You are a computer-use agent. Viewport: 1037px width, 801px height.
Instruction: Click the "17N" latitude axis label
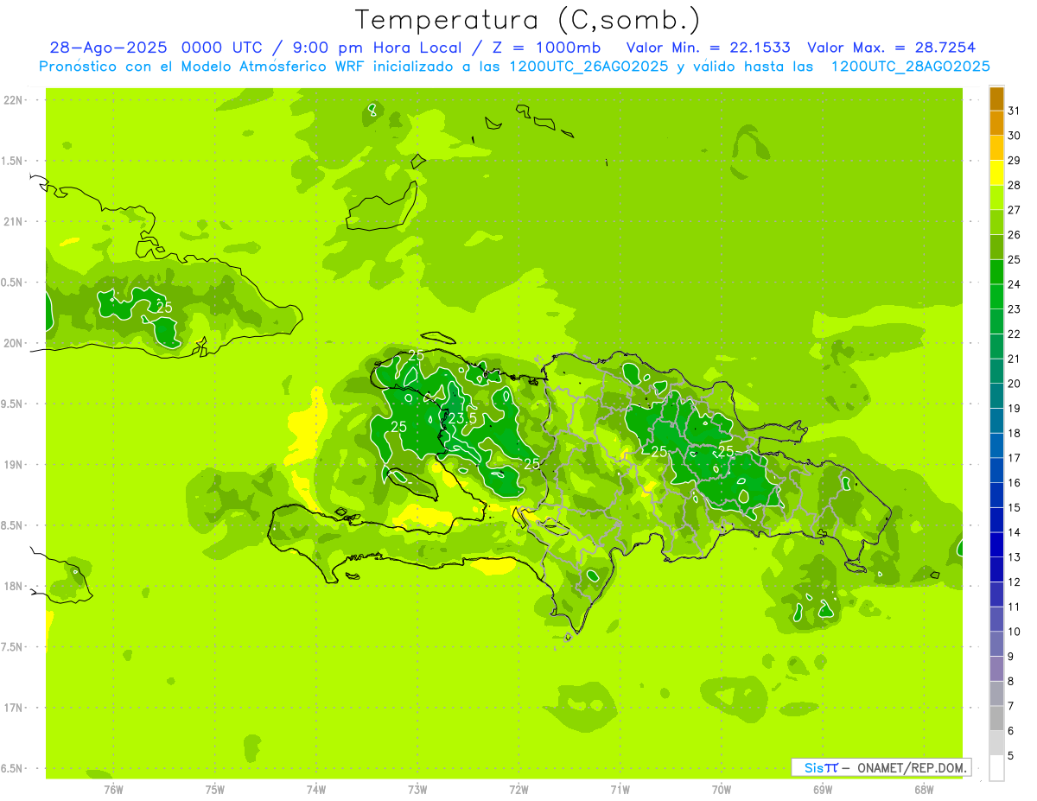13,709
